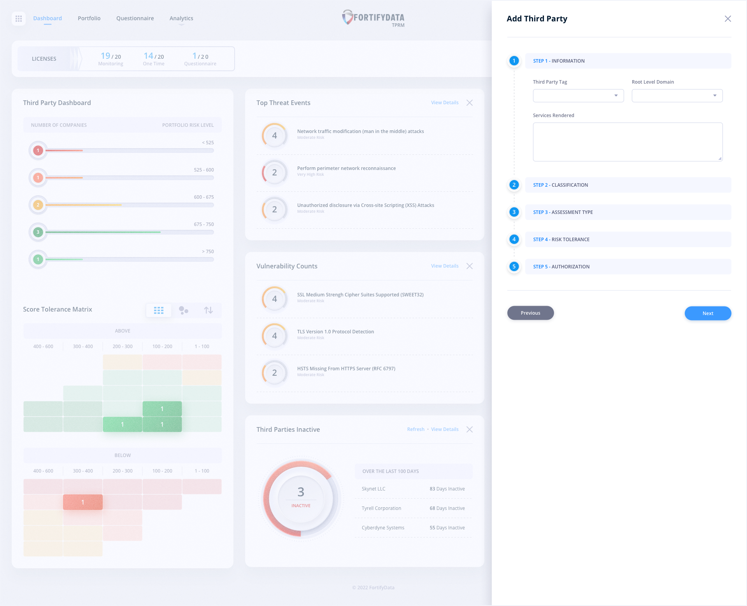Refresh the Third Parties Inactive list
Screen dimensions: 747x606
pyautogui.click(x=416, y=429)
